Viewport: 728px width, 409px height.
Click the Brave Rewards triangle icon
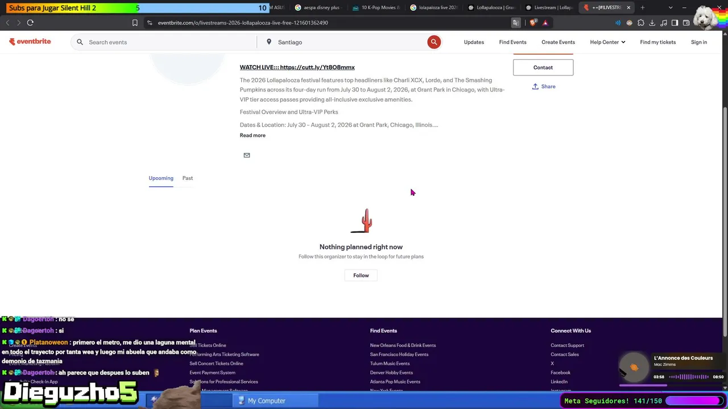[x=545, y=23]
